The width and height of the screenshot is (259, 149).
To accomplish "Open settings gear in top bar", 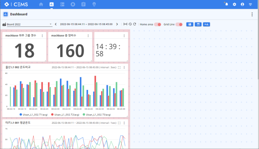I will point(234,4).
